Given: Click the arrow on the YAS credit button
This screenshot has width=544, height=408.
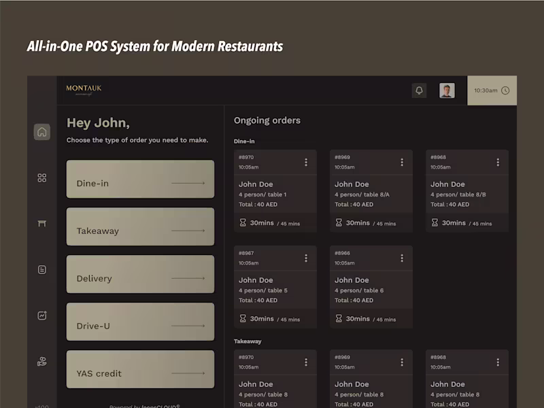Looking at the screenshot, I should point(188,373).
